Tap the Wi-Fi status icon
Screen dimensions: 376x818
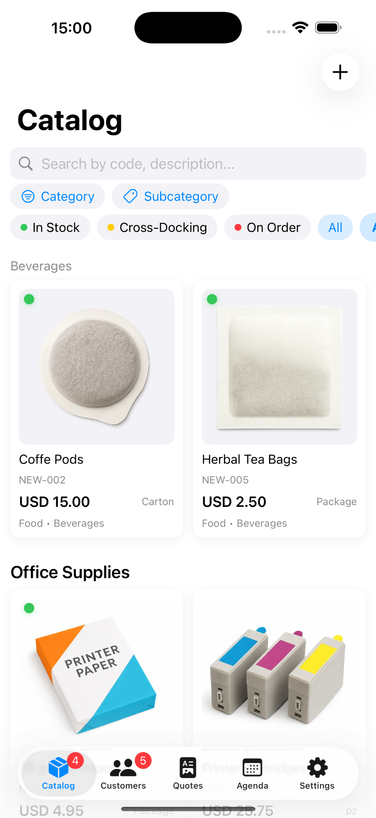300,28
